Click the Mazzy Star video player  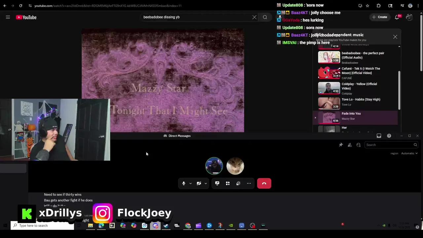[x=163, y=80]
